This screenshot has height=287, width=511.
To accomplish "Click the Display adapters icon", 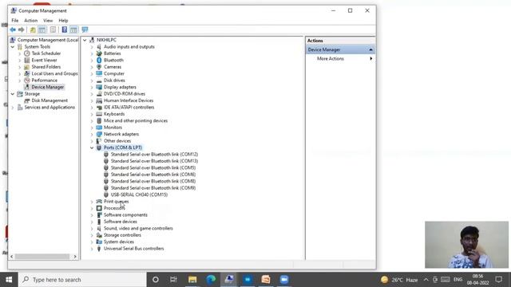I will tap(99, 87).
